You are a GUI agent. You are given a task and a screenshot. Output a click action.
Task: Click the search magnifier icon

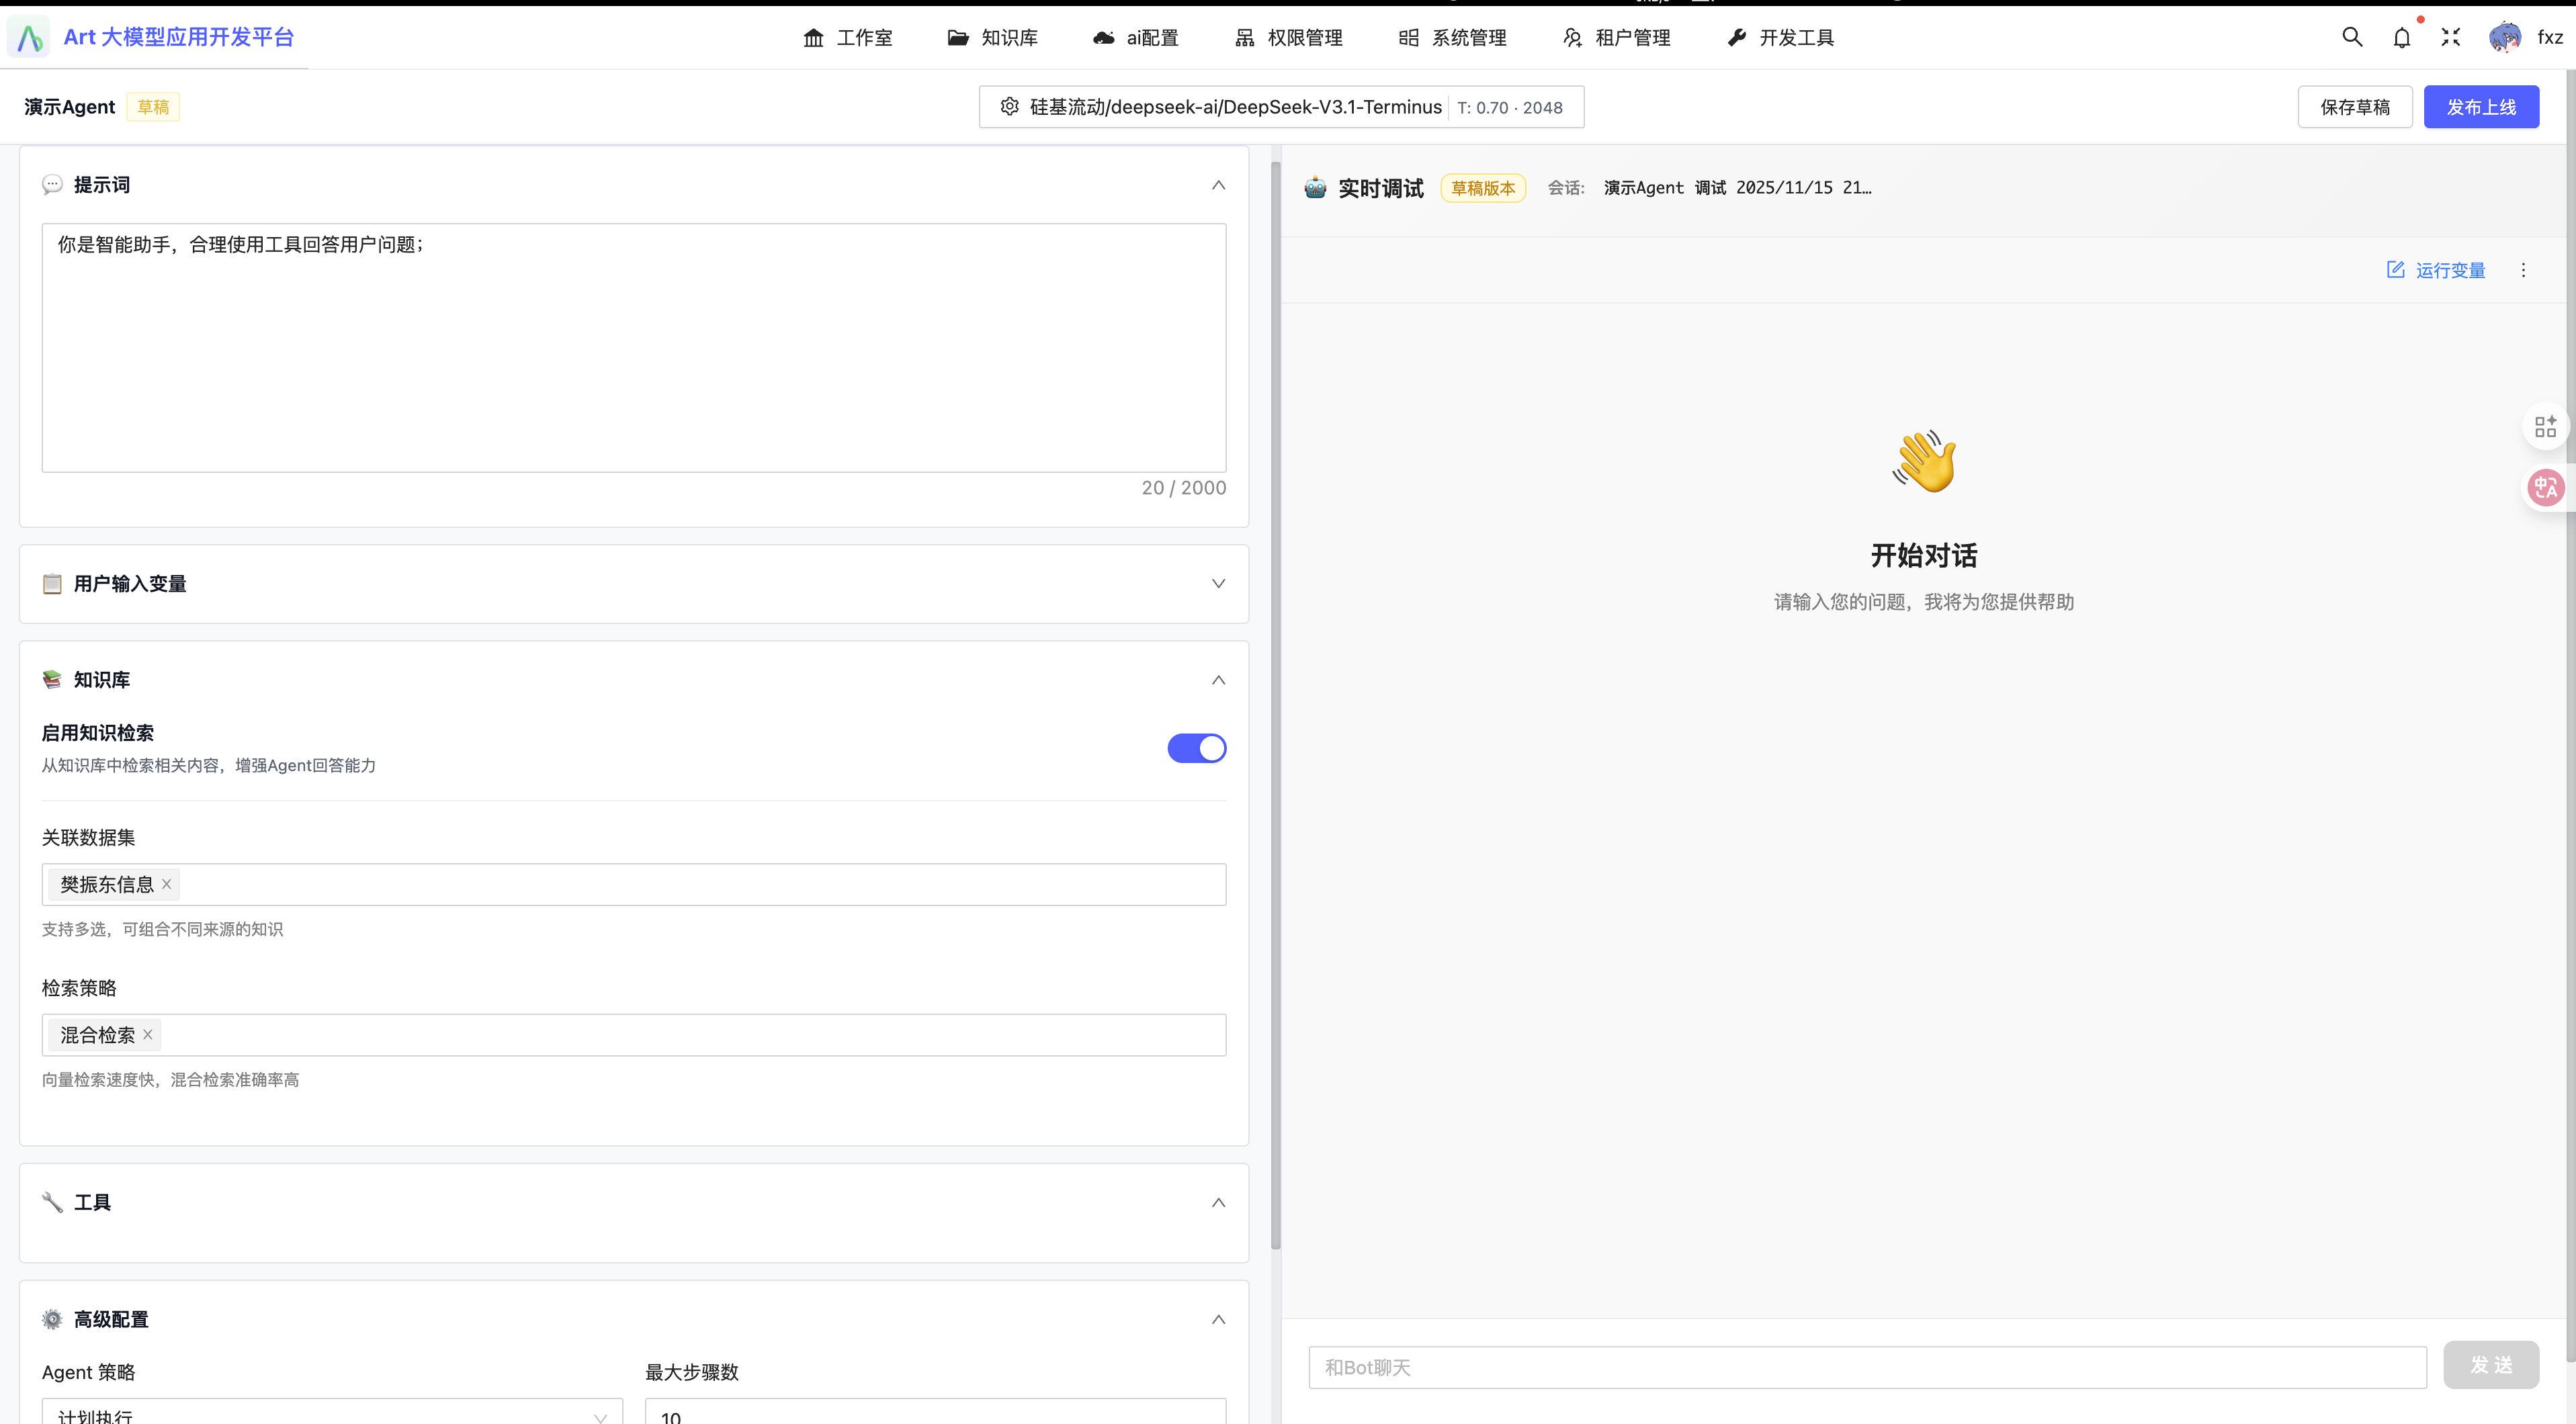(x=2352, y=37)
